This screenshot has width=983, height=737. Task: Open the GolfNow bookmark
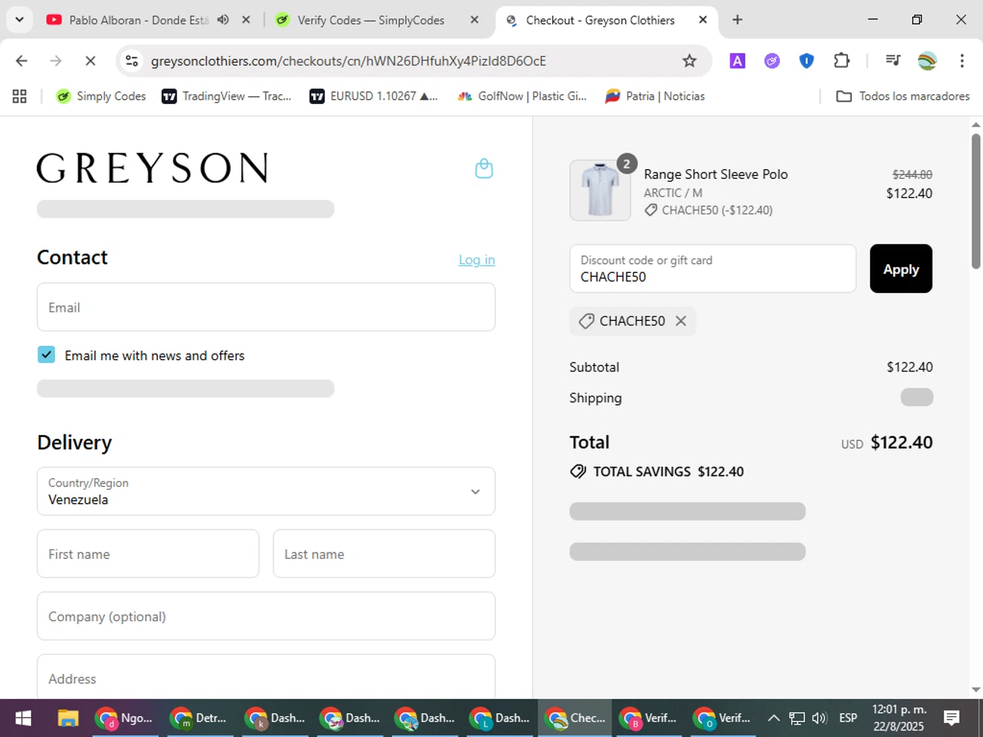point(522,96)
